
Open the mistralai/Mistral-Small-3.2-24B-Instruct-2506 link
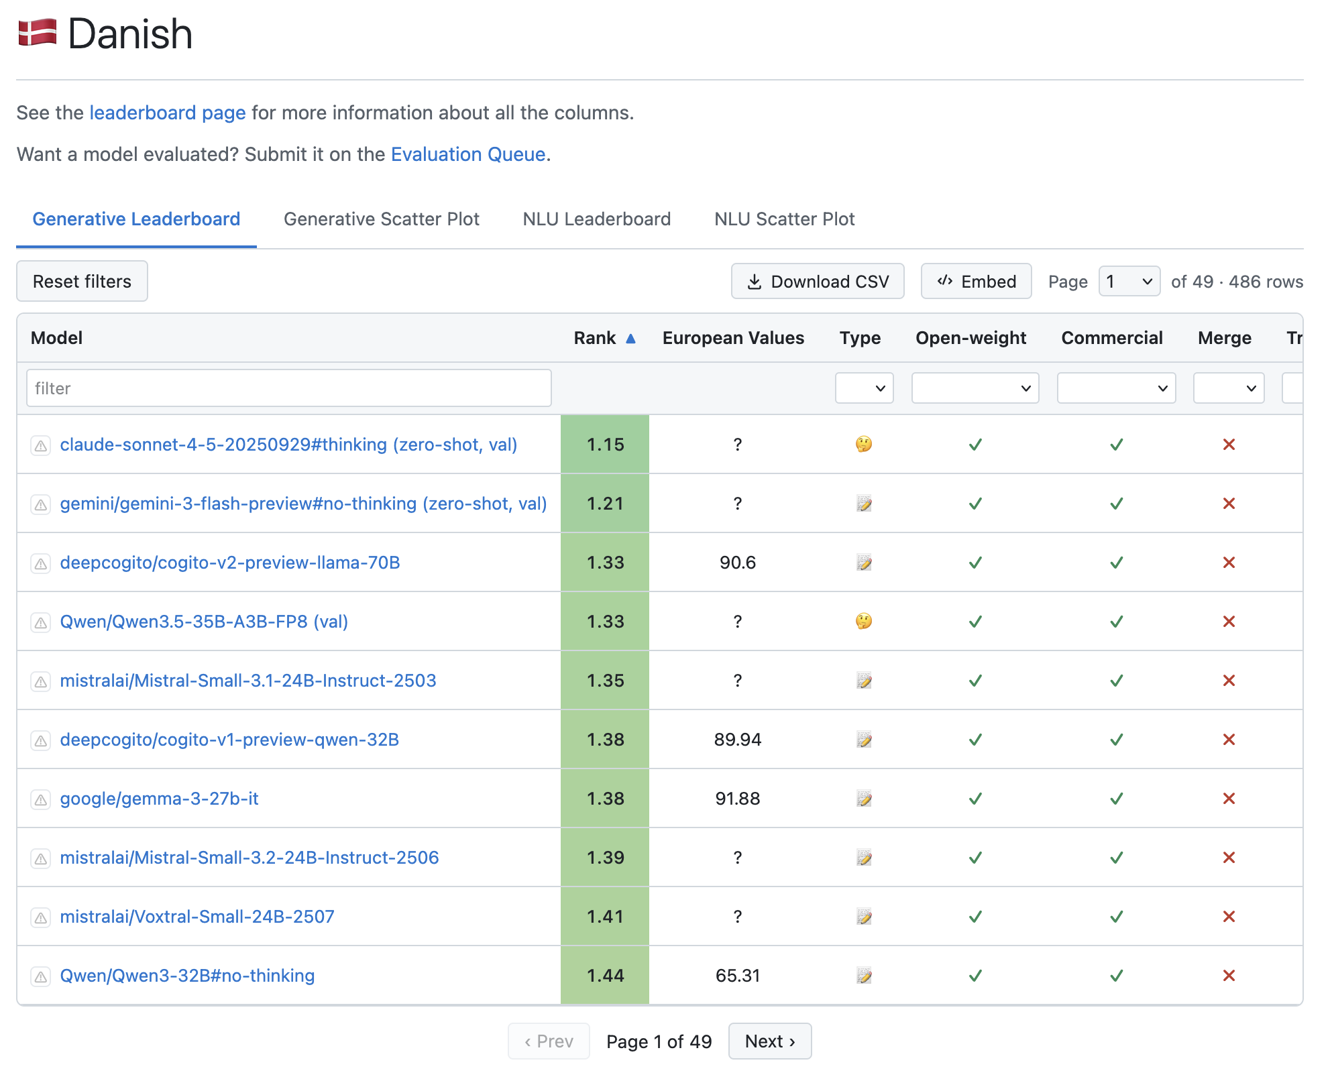(249, 858)
